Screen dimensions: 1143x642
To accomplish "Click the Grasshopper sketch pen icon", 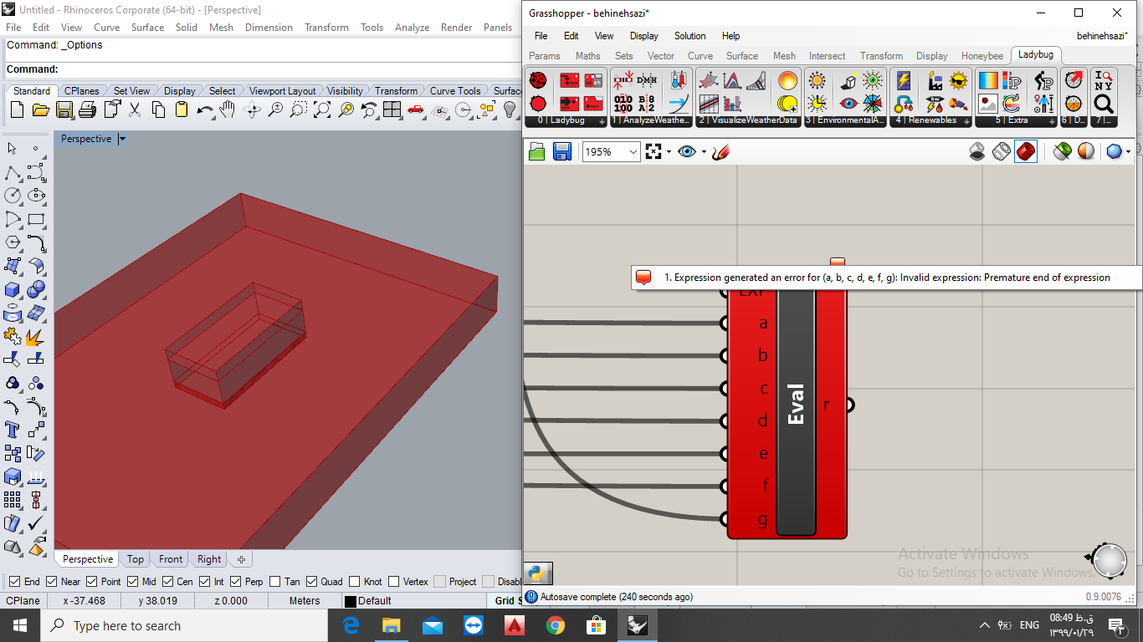I will click(722, 151).
